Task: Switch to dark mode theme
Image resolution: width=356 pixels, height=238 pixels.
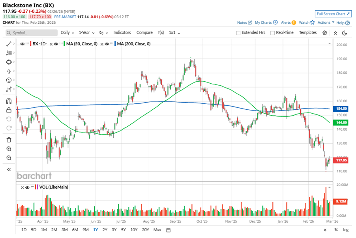Action: click(345, 33)
